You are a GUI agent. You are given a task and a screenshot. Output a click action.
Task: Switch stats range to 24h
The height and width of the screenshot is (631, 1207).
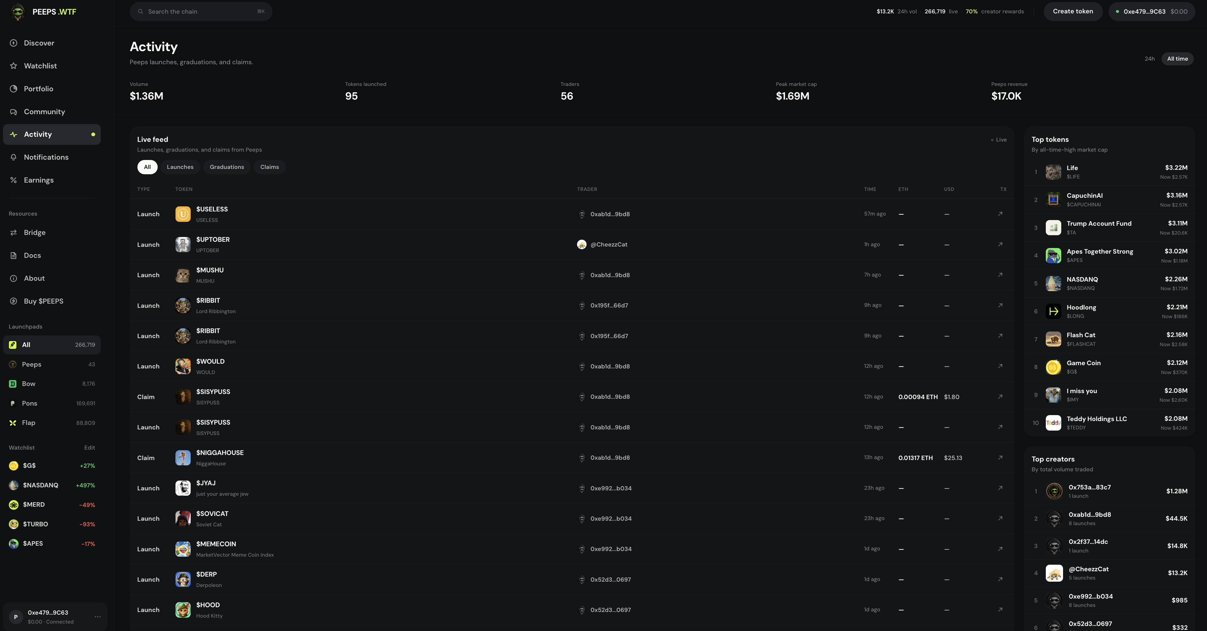tap(1149, 59)
